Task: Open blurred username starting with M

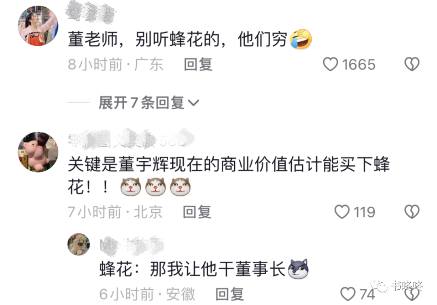Action: coord(132,245)
